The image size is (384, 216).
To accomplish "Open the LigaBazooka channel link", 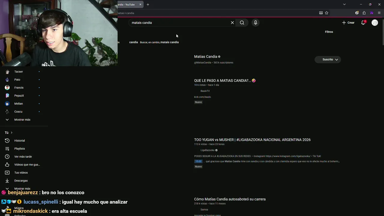I will pos(208,150).
